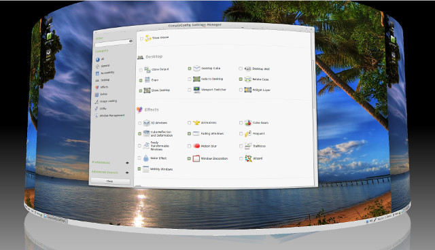The height and width of the screenshot is (250, 435).
Task: Click the Viewport Switcher label text
Action: pyautogui.click(x=213, y=90)
